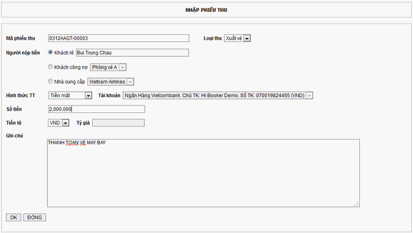Screen dimensions: 413x233
Task: Open the Tiền tệ VND dropdown
Action: (66, 123)
